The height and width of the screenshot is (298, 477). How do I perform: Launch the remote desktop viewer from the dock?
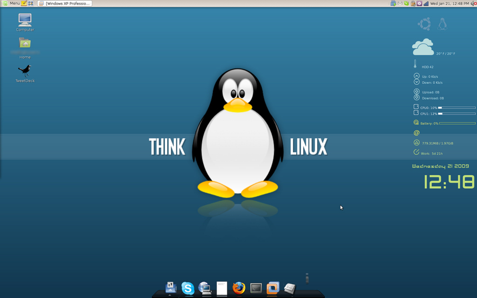click(x=205, y=289)
